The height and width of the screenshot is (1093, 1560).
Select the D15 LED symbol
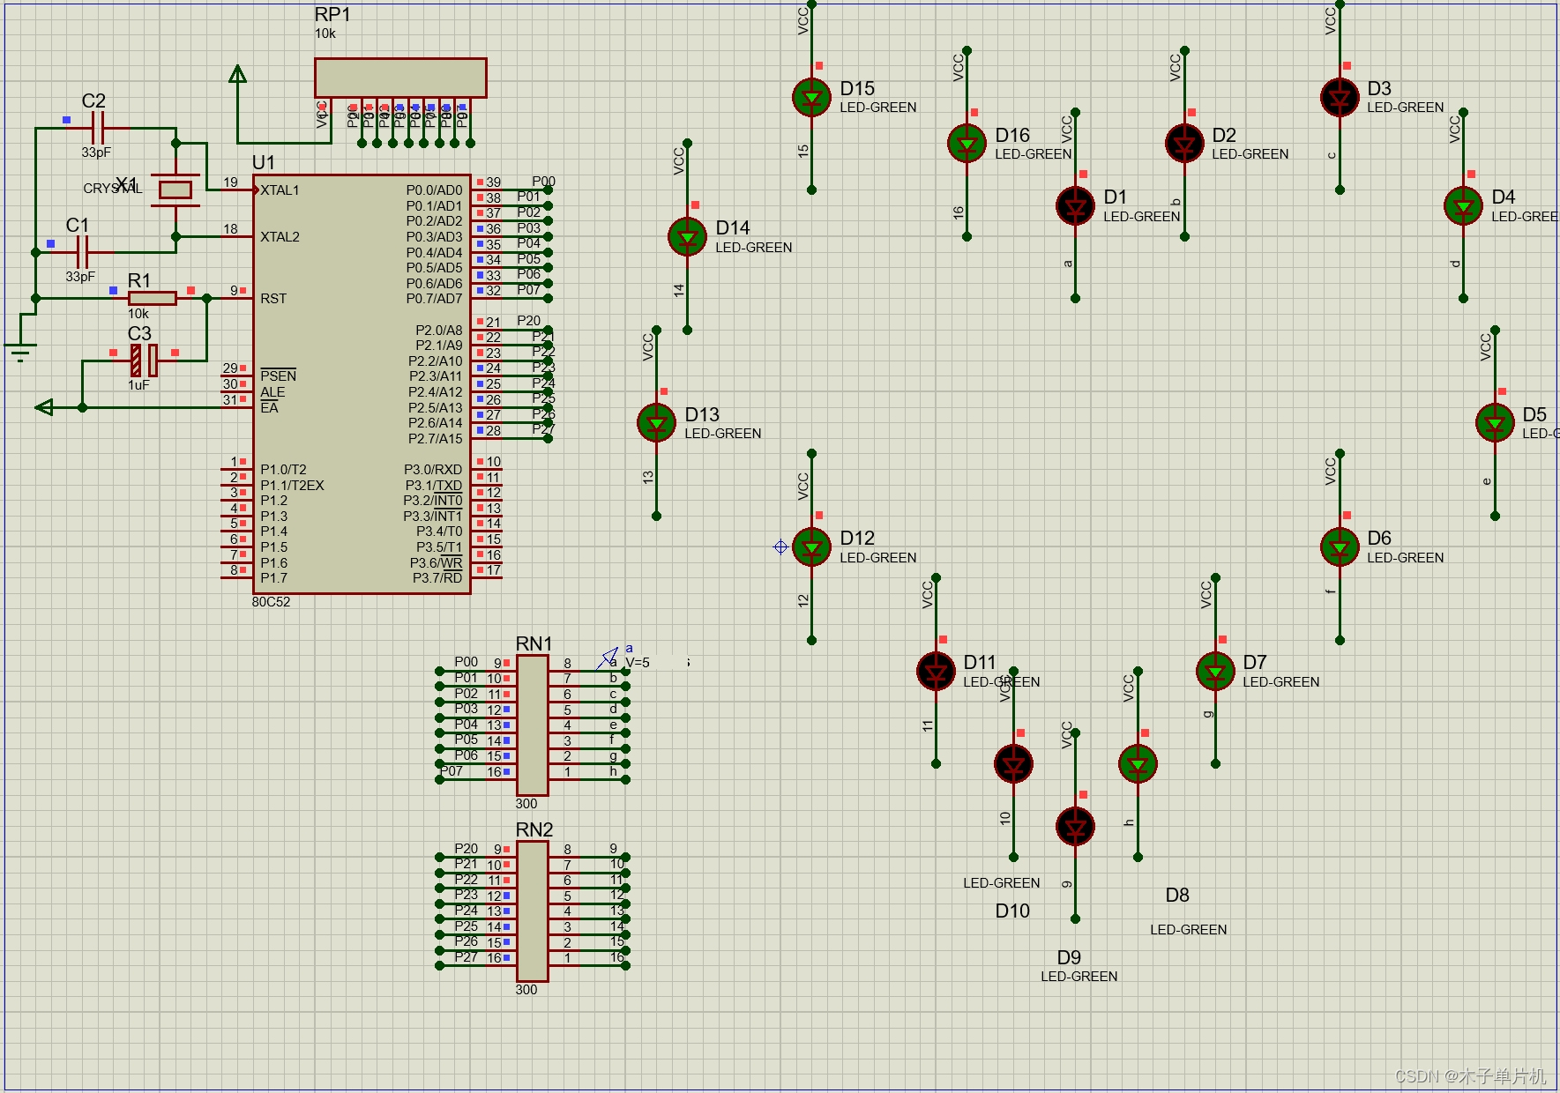click(811, 97)
